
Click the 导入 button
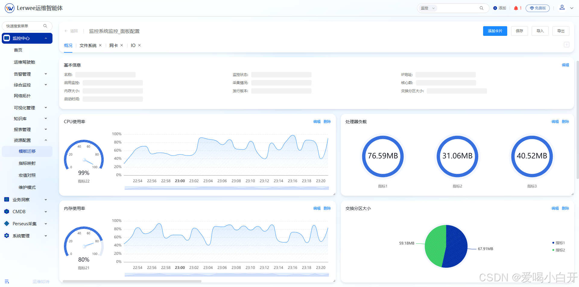[540, 31]
